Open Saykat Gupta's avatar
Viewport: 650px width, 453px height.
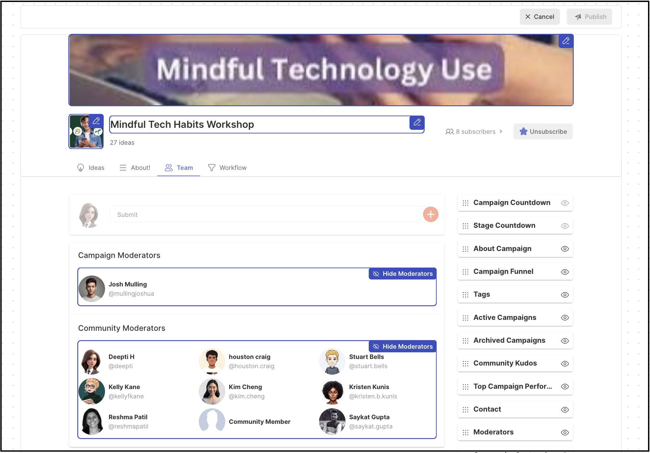(x=332, y=422)
